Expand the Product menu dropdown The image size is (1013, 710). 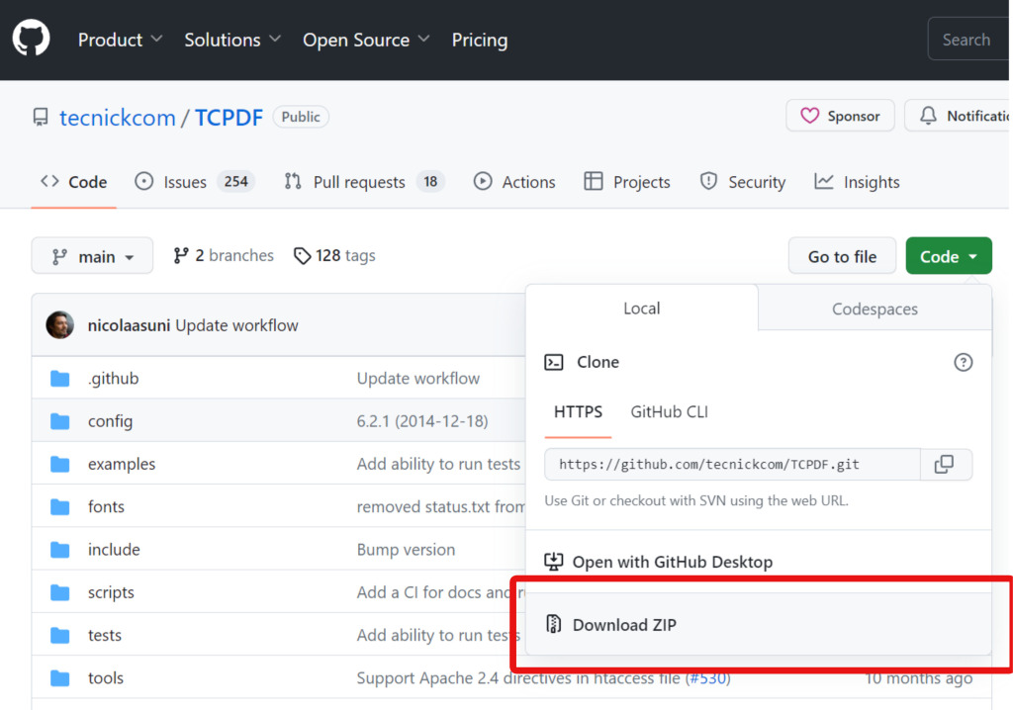point(120,40)
